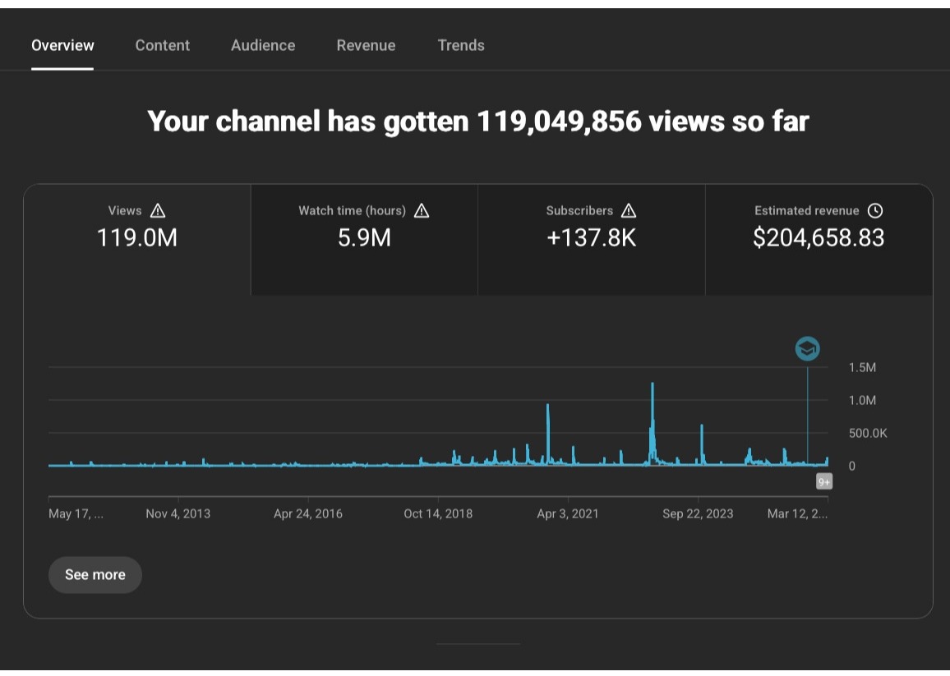This screenshot has width=950, height=676.
Task: Click the chart spike near Apr 3, 2021
Action: tap(547, 434)
